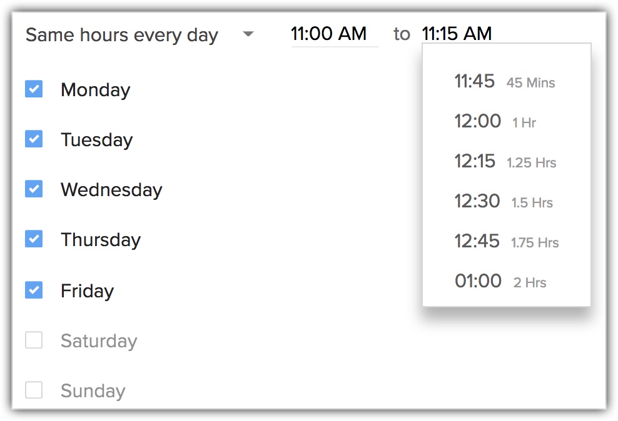Image resolution: width=618 pixels, height=421 pixels.
Task: Open the 'Same hours every day' dropdown arrow
Action: coord(248,34)
